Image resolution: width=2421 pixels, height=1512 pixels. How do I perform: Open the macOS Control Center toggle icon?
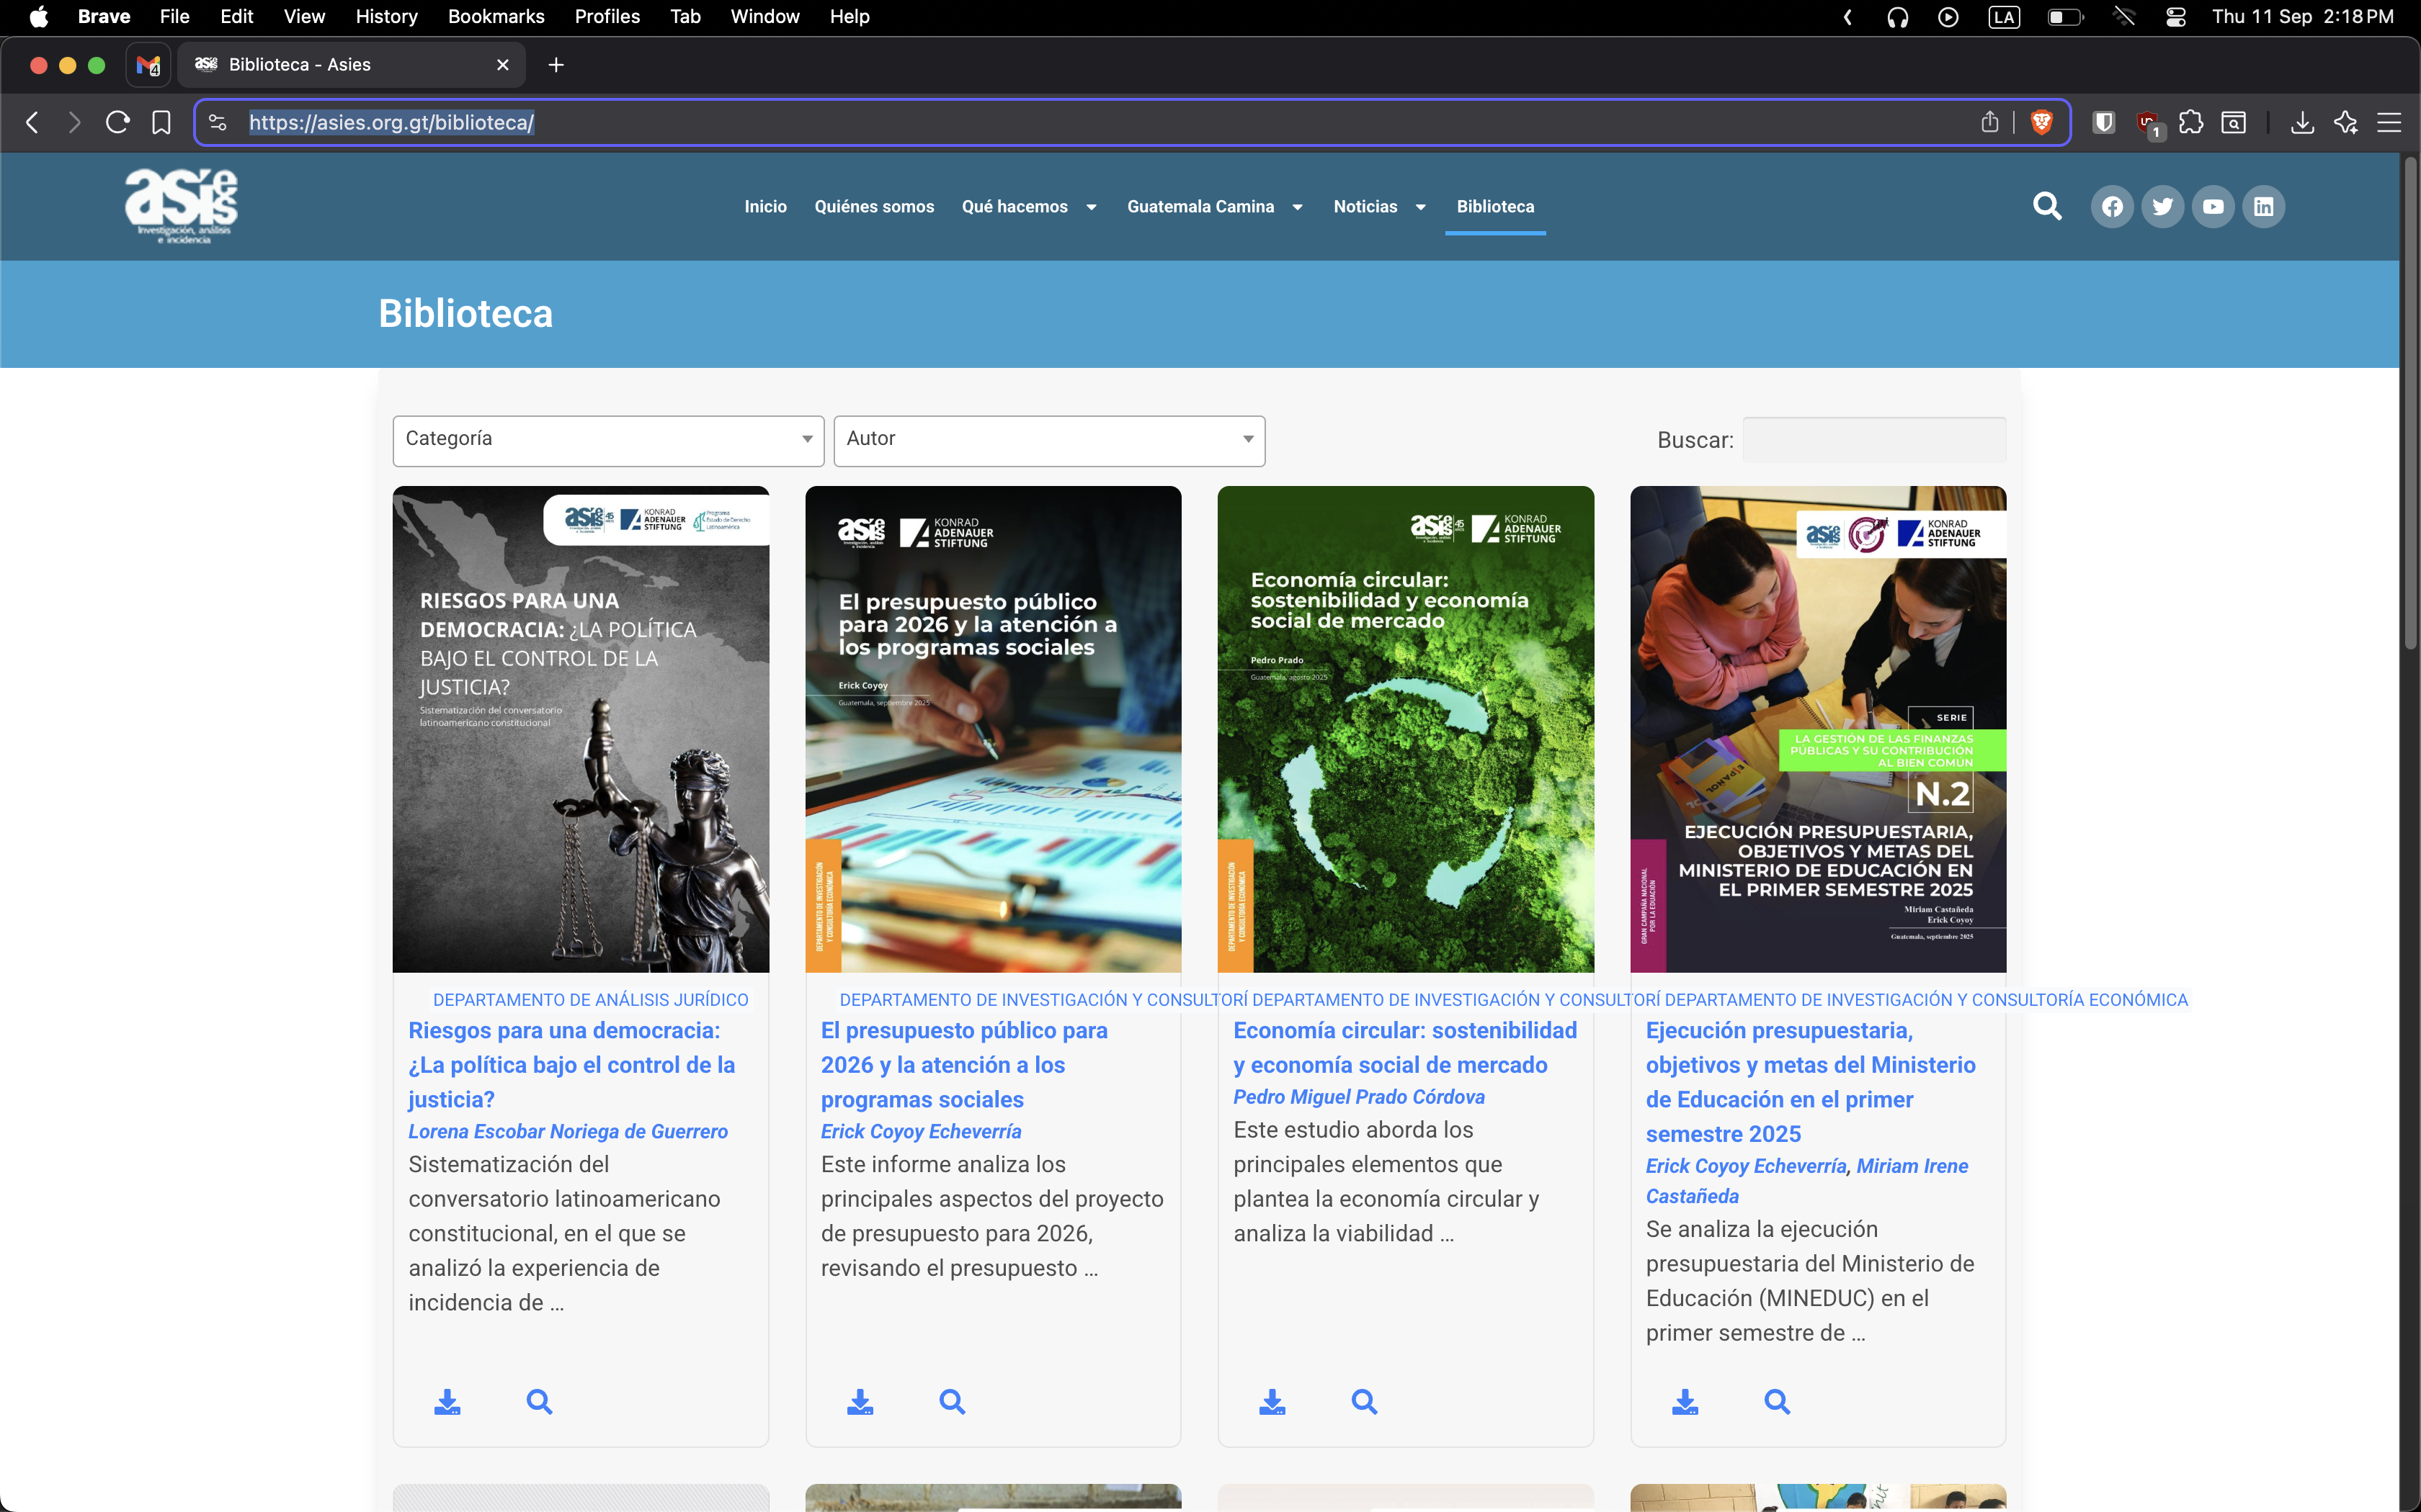pyautogui.click(x=2175, y=17)
